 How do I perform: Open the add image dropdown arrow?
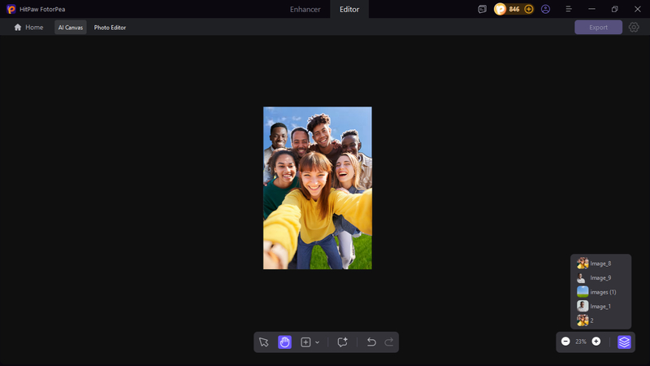click(317, 342)
